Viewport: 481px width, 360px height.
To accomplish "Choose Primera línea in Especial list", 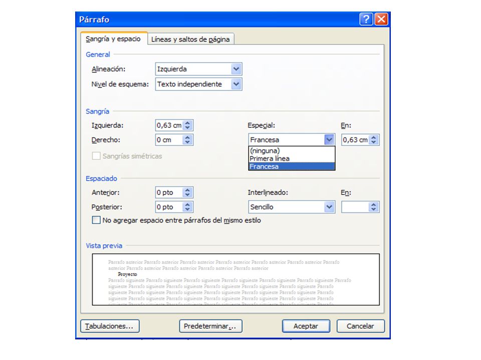I will click(x=292, y=158).
